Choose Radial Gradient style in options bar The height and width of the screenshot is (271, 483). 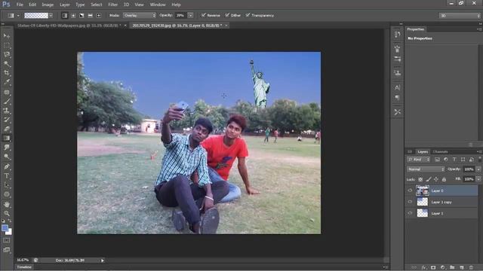tap(73, 15)
